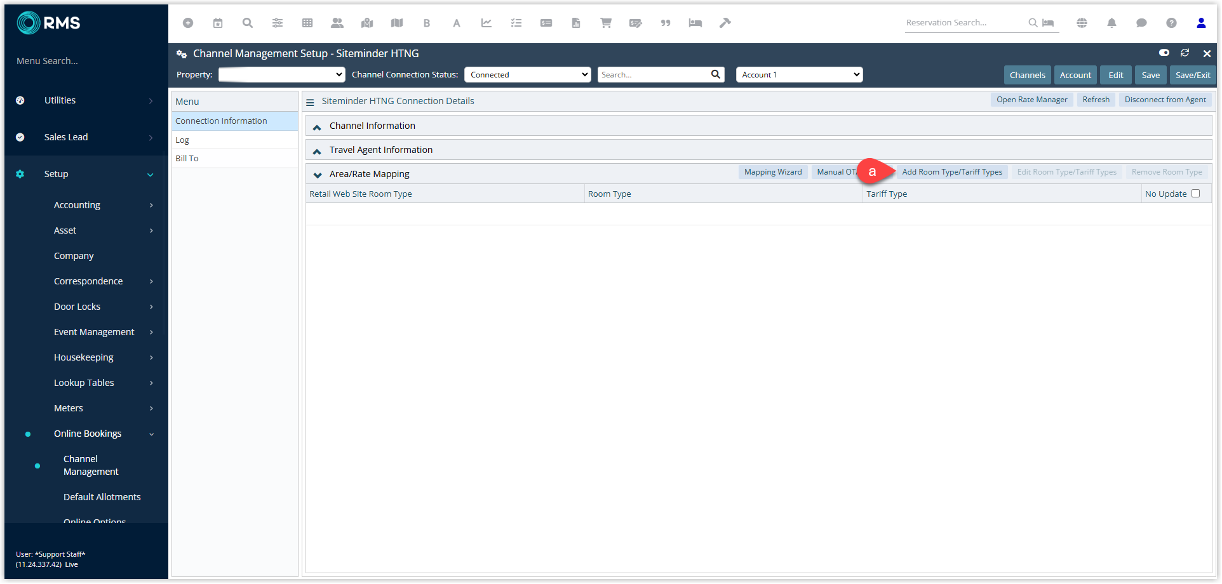The image size is (1222, 584).
Task: Open the Property dropdown
Action: [281, 74]
